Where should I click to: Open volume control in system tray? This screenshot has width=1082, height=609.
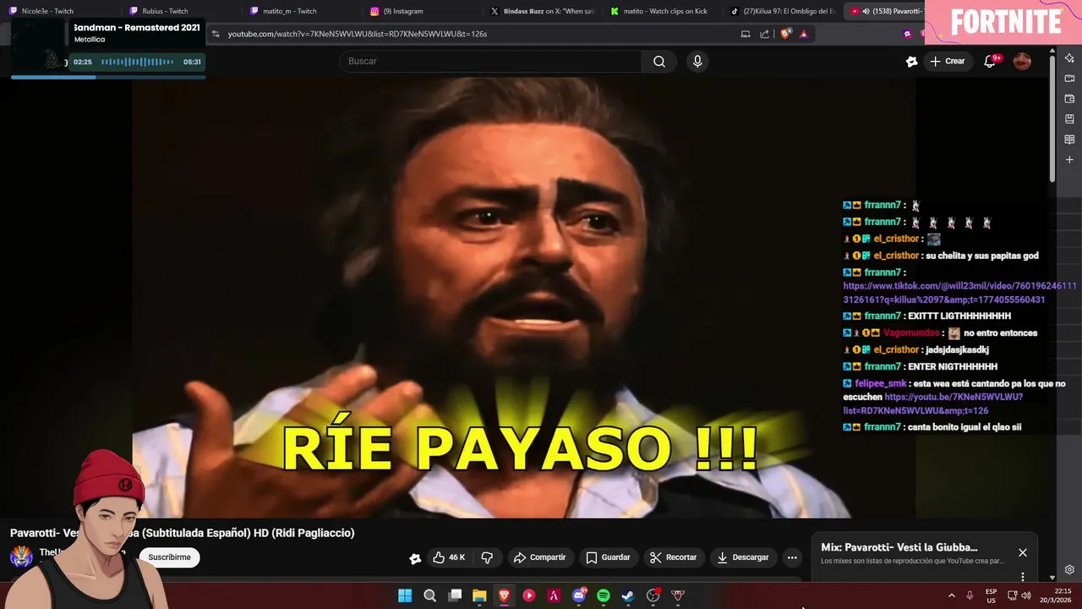1026,595
